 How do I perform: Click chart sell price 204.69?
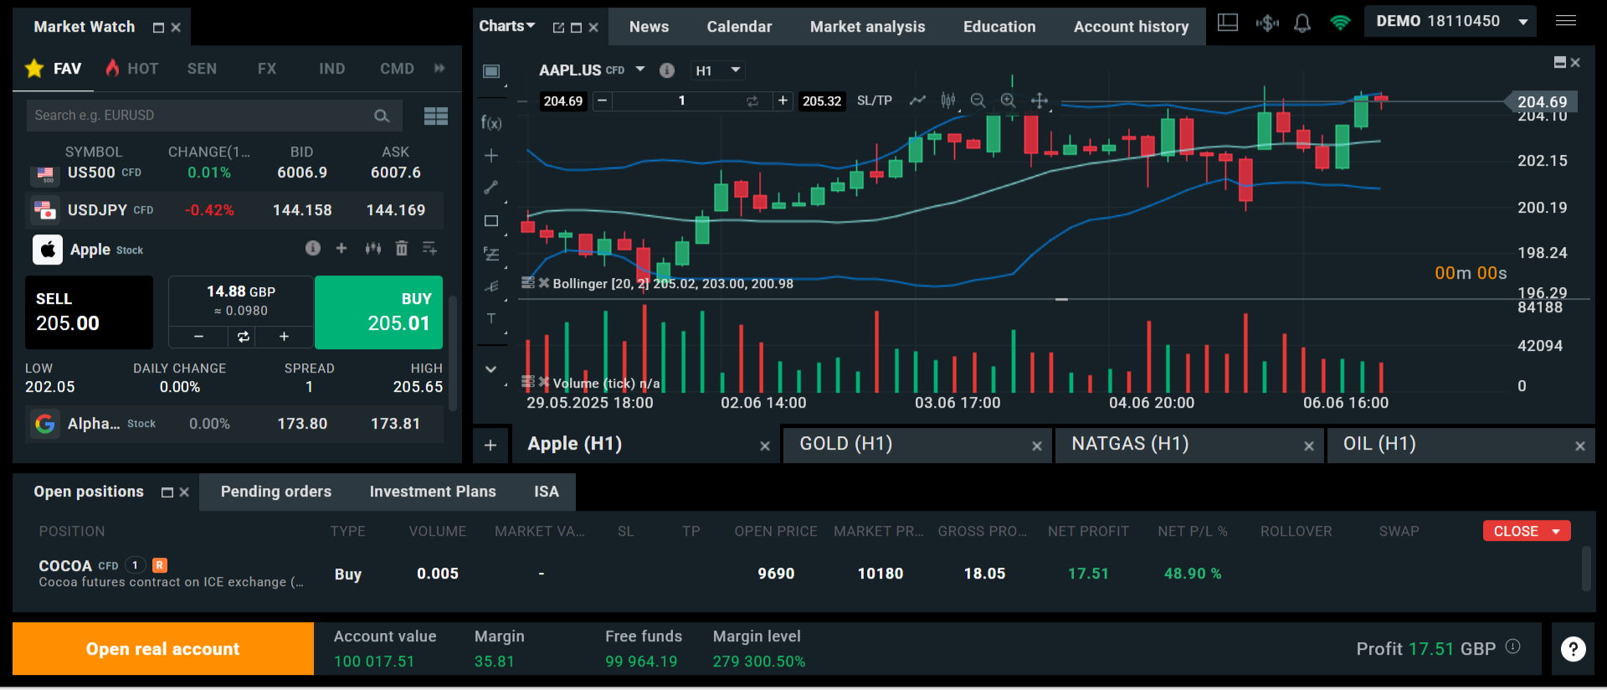[x=563, y=101]
